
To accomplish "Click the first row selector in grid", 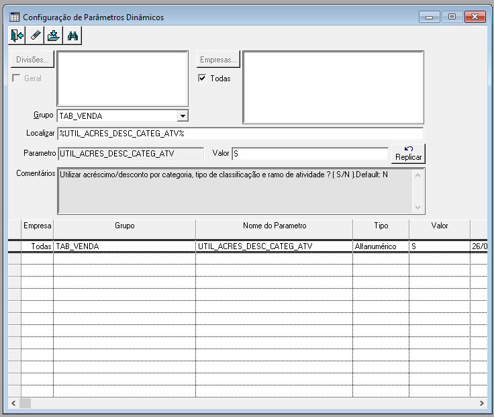I will point(15,246).
